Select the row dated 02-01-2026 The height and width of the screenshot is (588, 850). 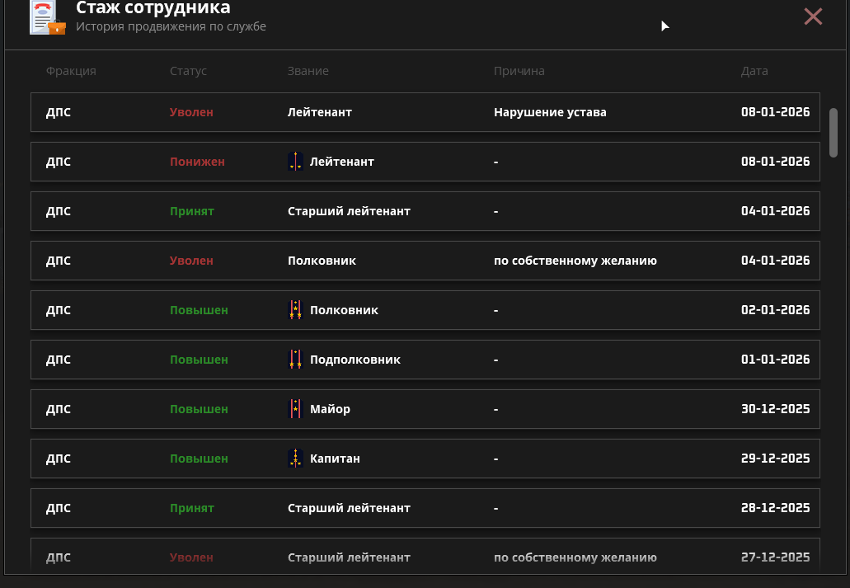(x=425, y=310)
